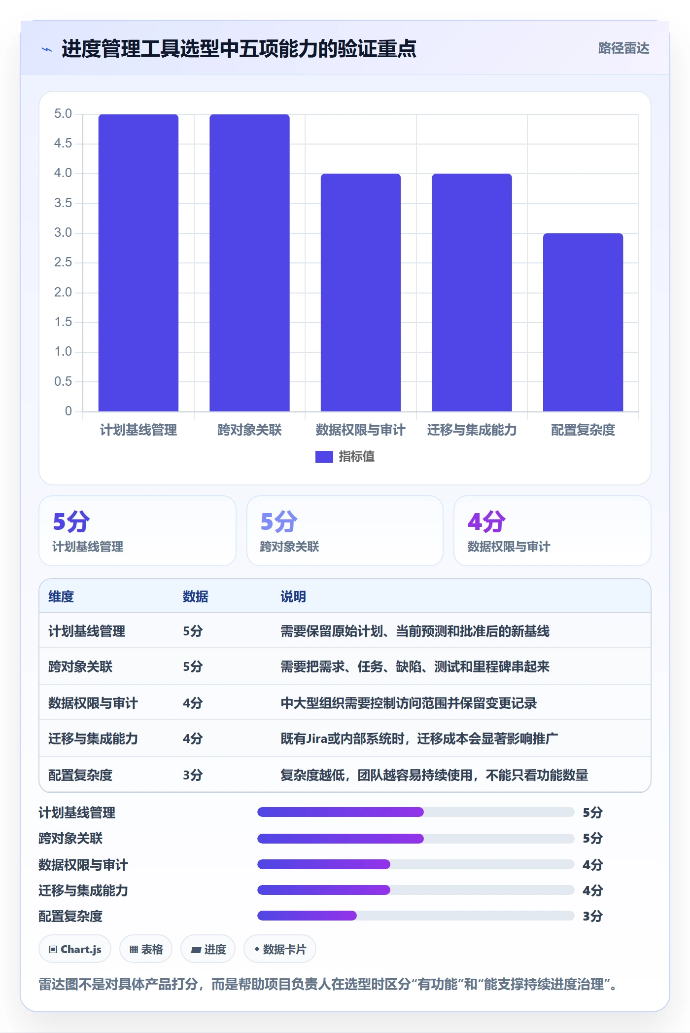This screenshot has width=690, height=1033.
Task: Click the bar icon in 进度 chip
Action: point(196,950)
